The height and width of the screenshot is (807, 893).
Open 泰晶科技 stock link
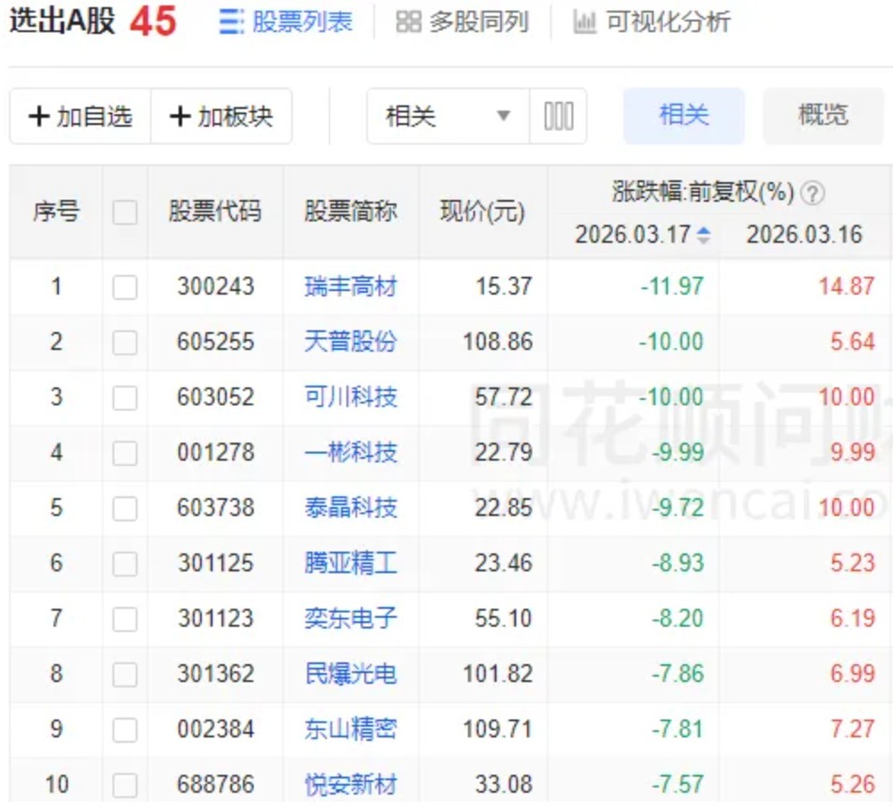click(x=350, y=508)
